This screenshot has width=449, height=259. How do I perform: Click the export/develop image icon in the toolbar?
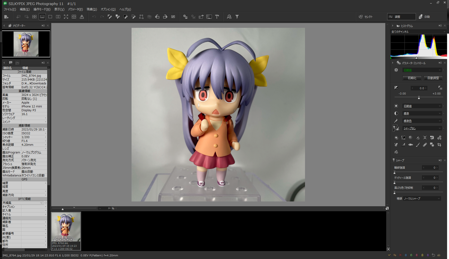click(x=201, y=17)
